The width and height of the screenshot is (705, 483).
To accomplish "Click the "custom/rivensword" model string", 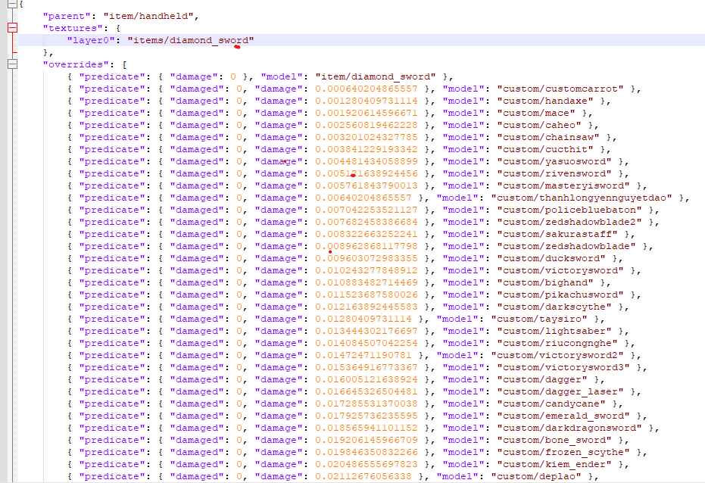I will coord(554,174).
